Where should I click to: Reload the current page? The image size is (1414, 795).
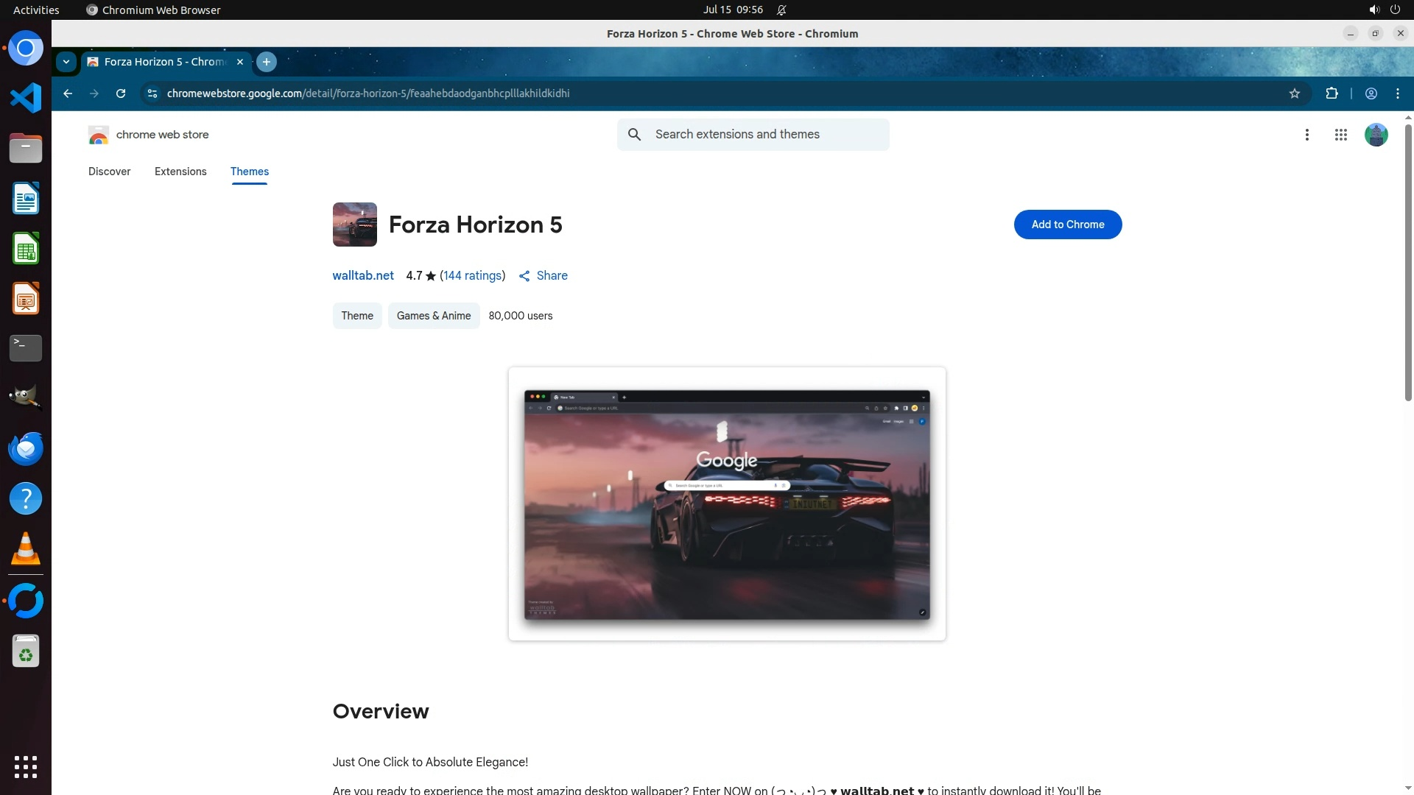pyautogui.click(x=121, y=93)
